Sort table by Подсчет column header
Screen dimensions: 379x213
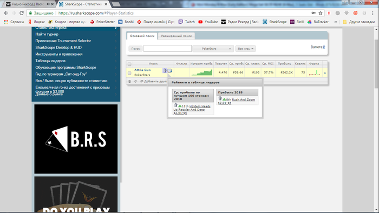point(221,64)
